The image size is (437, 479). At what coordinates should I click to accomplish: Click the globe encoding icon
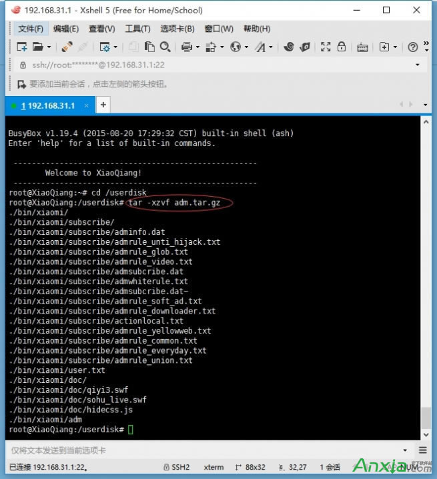(235, 47)
